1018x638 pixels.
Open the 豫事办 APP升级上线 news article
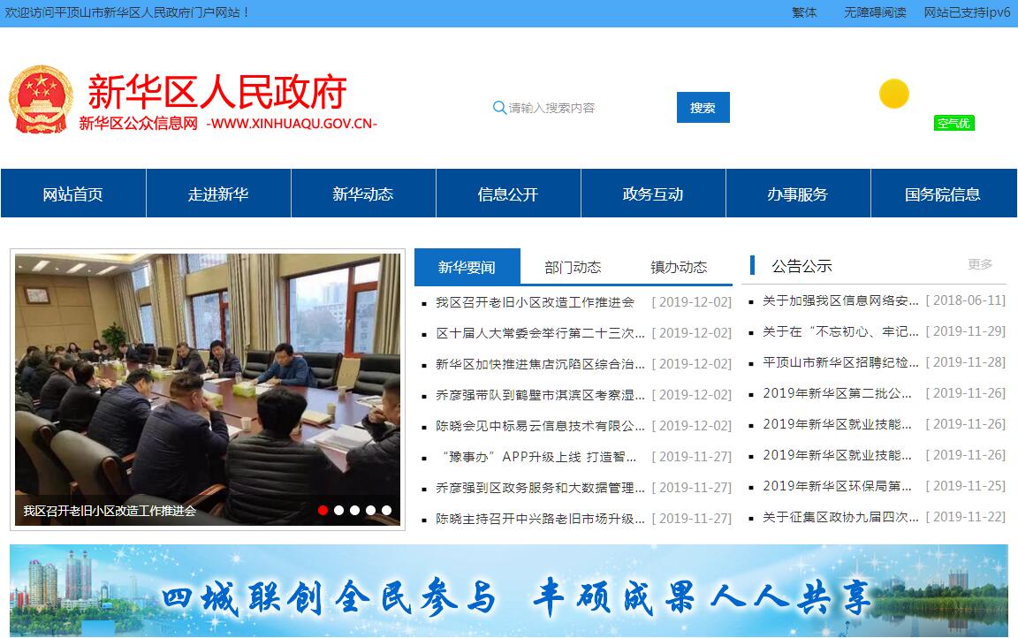(539, 457)
